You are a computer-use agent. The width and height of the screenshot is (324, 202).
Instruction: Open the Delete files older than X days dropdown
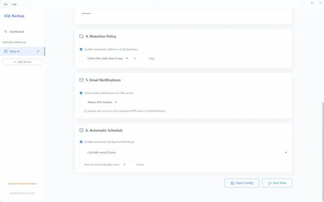[108, 58]
